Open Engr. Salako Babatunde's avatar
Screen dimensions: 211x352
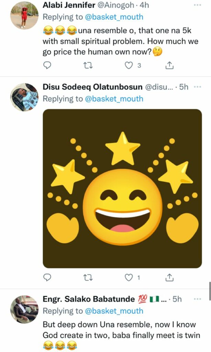24,309
